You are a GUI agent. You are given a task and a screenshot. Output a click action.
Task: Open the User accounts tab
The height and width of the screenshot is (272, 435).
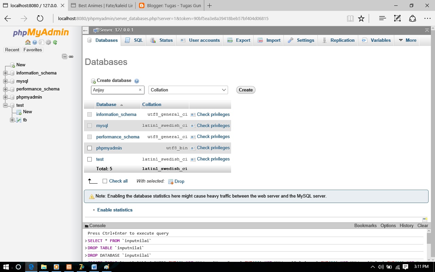(200, 40)
